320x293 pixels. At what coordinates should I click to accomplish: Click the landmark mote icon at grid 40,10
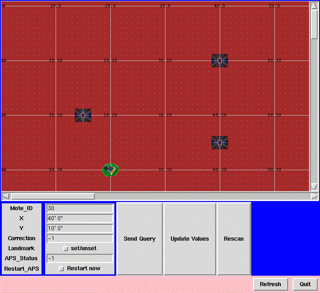click(219, 61)
